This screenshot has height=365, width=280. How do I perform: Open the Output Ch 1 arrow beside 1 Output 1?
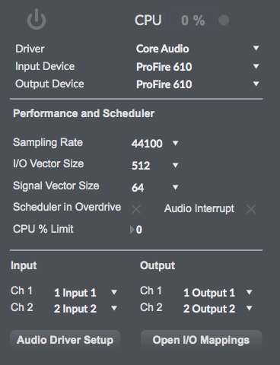[249, 293]
